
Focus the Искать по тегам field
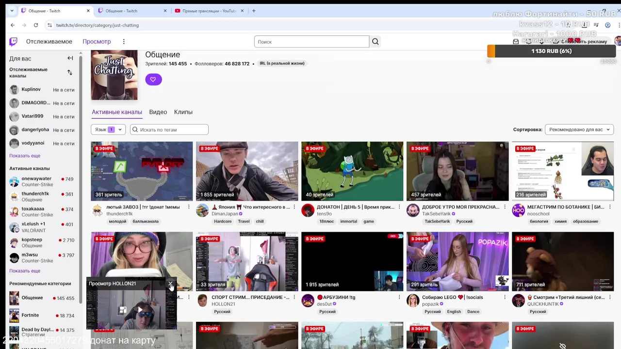coord(169,129)
